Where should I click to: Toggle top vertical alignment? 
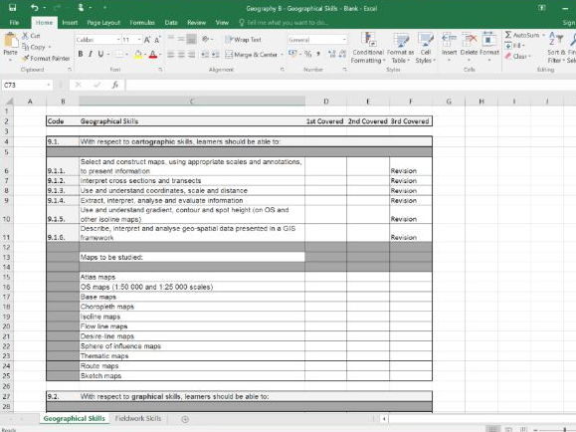(171, 39)
